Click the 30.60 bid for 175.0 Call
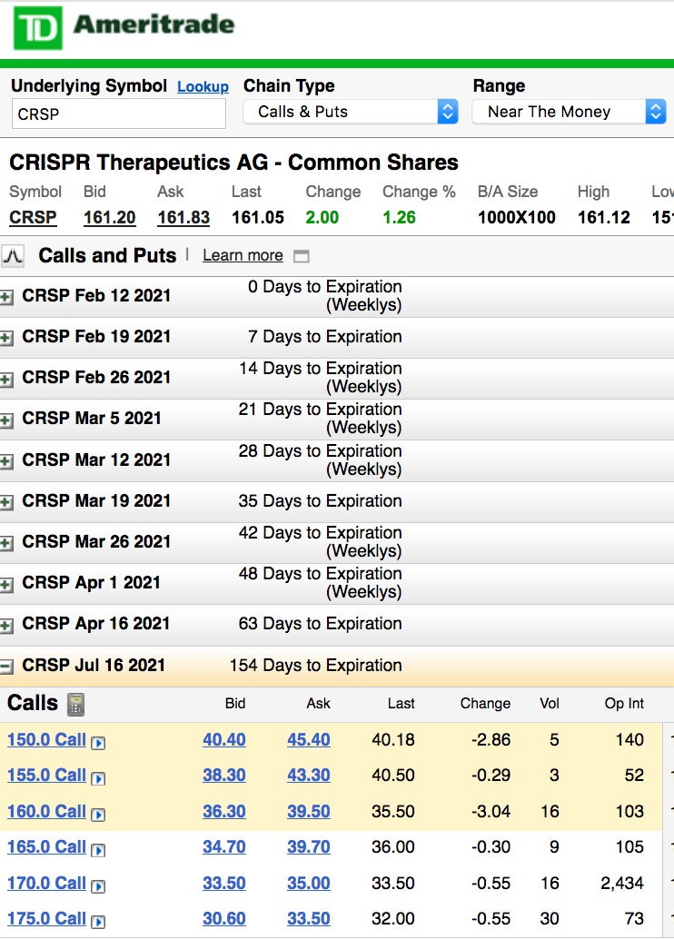 224,919
